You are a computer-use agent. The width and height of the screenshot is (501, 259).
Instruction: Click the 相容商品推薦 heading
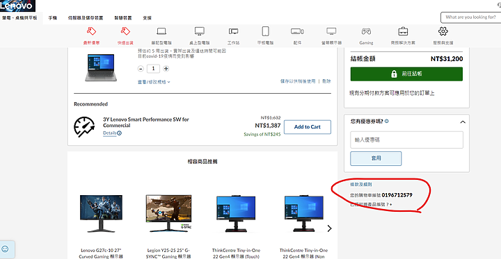[202, 162]
